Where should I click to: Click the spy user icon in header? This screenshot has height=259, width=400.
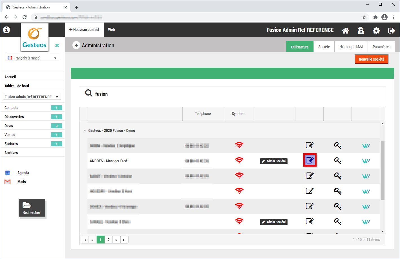tap(361, 30)
